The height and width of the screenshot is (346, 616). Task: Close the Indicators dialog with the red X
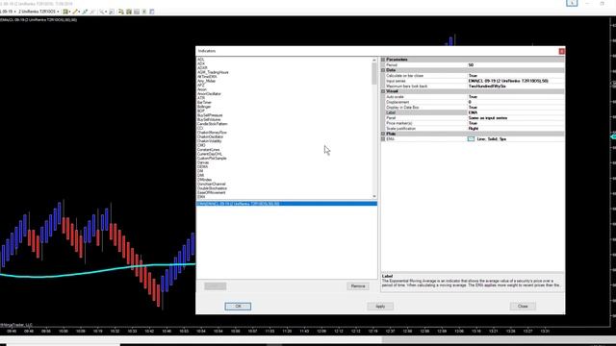point(561,51)
